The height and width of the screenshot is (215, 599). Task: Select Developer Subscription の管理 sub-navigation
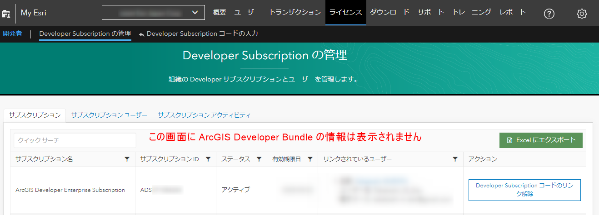click(x=85, y=34)
